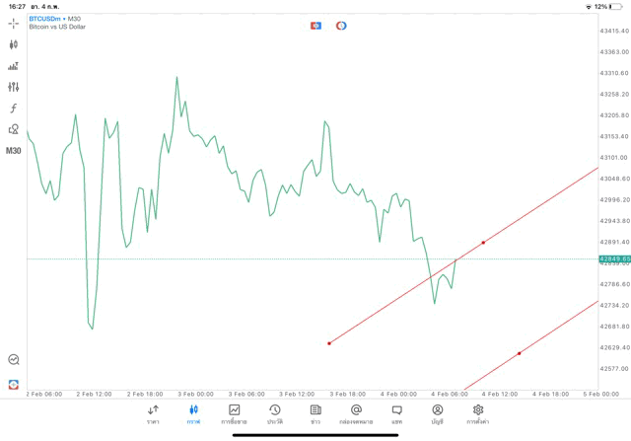Tap the current price label on axis
The width and height of the screenshot is (631, 441).
pyautogui.click(x=613, y=258)
